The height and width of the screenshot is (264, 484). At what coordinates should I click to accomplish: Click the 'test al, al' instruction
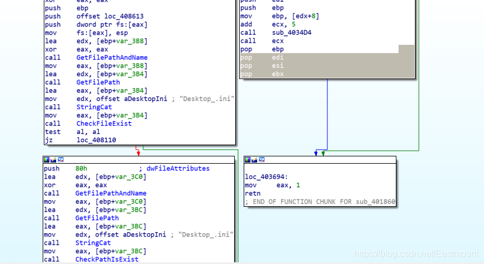pyautogui.click(x=72, y=132)
